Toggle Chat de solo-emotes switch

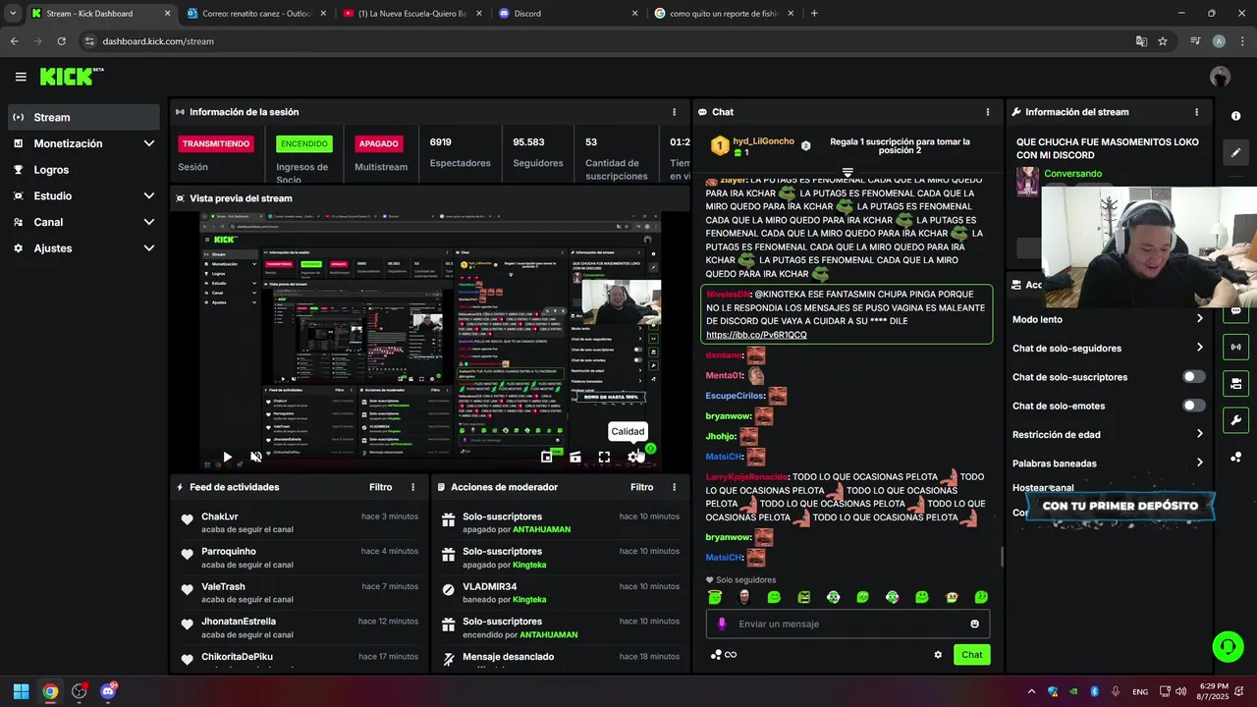[x=1194, y=406]
